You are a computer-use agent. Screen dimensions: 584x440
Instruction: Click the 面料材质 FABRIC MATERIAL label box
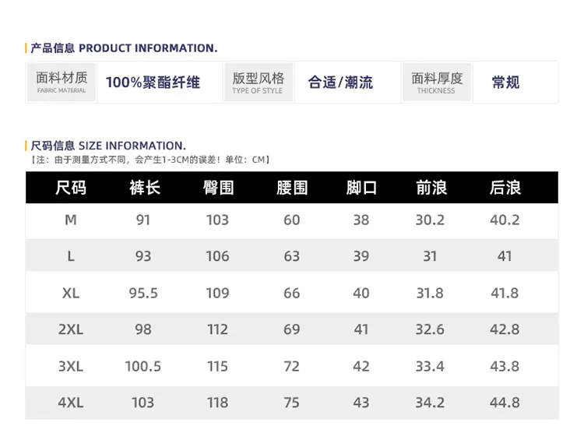click(62, 83)
